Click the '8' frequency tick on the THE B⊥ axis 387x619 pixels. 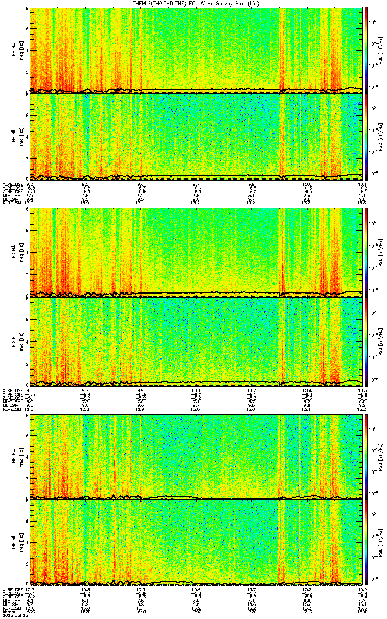27,416
